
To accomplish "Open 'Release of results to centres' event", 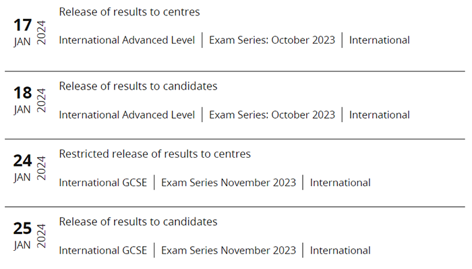I will 129,12.
